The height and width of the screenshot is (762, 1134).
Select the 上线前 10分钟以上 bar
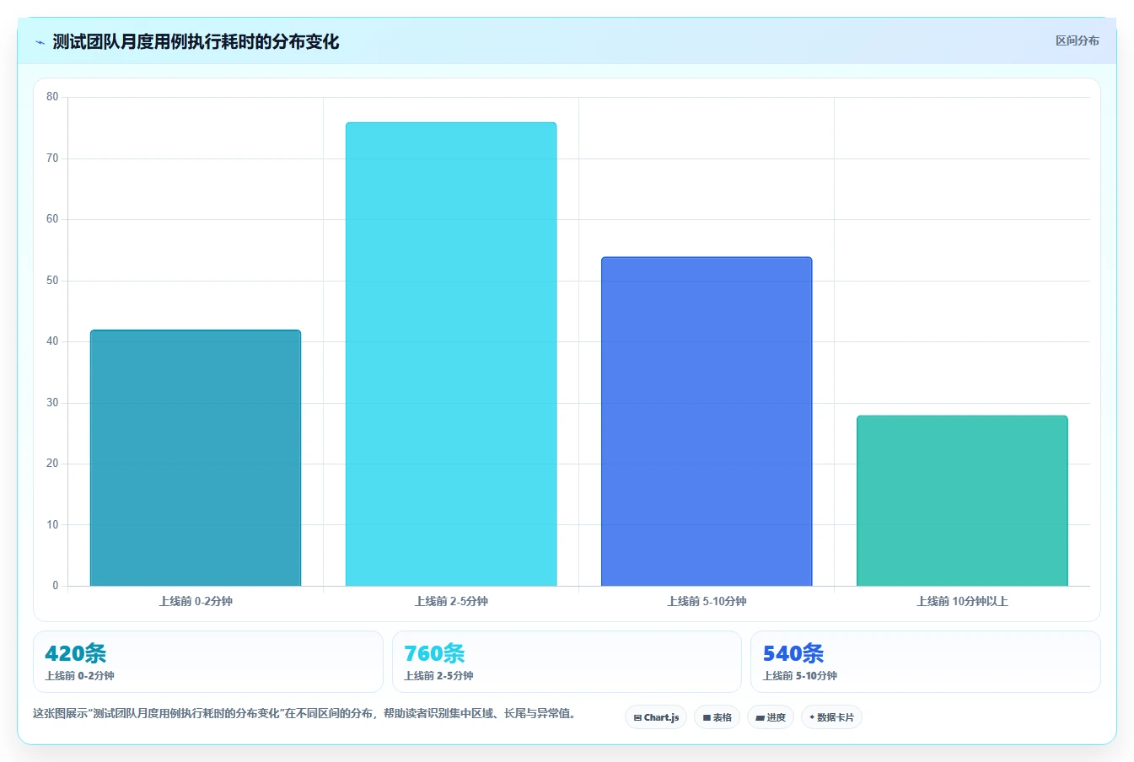[x=962, y=501]
